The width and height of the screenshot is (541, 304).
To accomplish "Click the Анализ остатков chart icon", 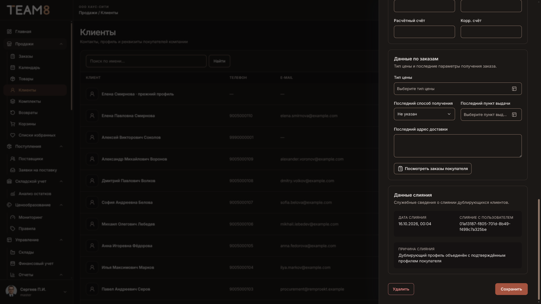I will pos(13,194).
